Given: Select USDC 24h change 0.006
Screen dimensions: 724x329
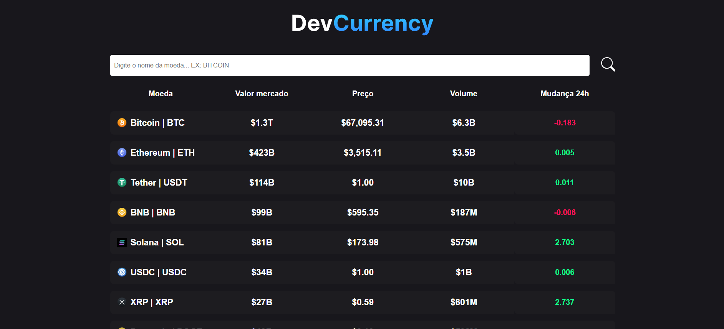Looking at the screenshot, I should point(565,272).
